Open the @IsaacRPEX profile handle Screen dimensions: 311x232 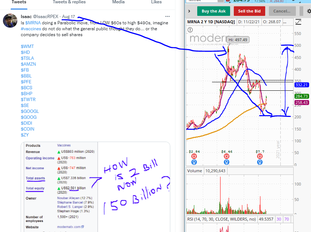(46, 17)
